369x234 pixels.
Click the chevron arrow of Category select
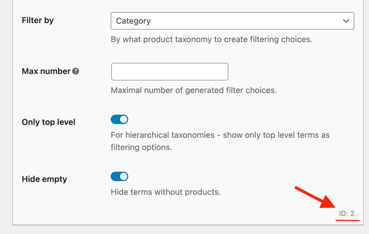tap(346, 21)
